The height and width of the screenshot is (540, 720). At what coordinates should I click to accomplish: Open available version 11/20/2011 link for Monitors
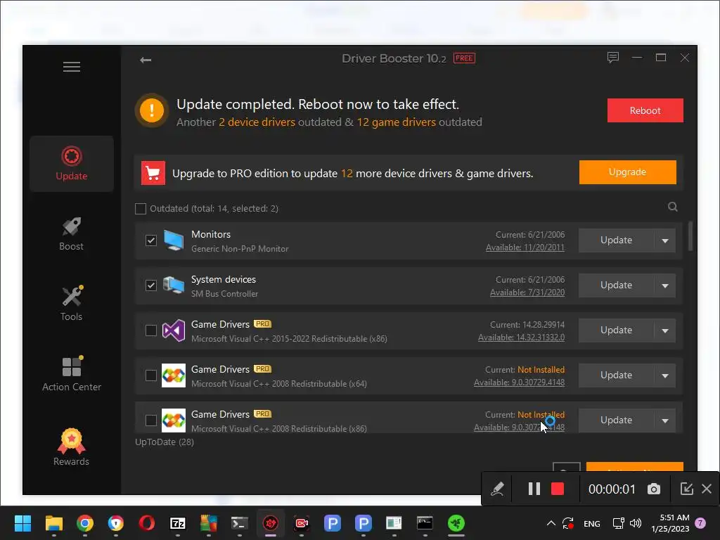pos(525,247)
